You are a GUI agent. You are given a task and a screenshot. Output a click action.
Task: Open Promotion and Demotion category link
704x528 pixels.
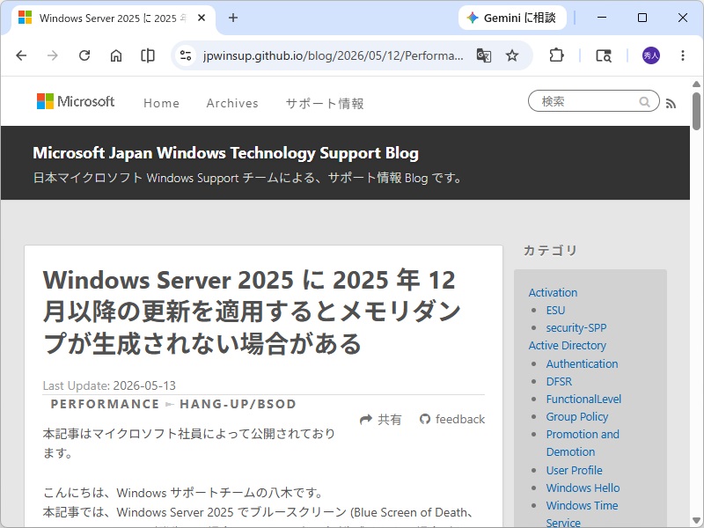coord(583,443)
